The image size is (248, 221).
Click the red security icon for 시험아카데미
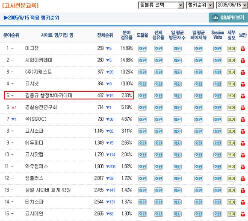(x=243, y=61)
